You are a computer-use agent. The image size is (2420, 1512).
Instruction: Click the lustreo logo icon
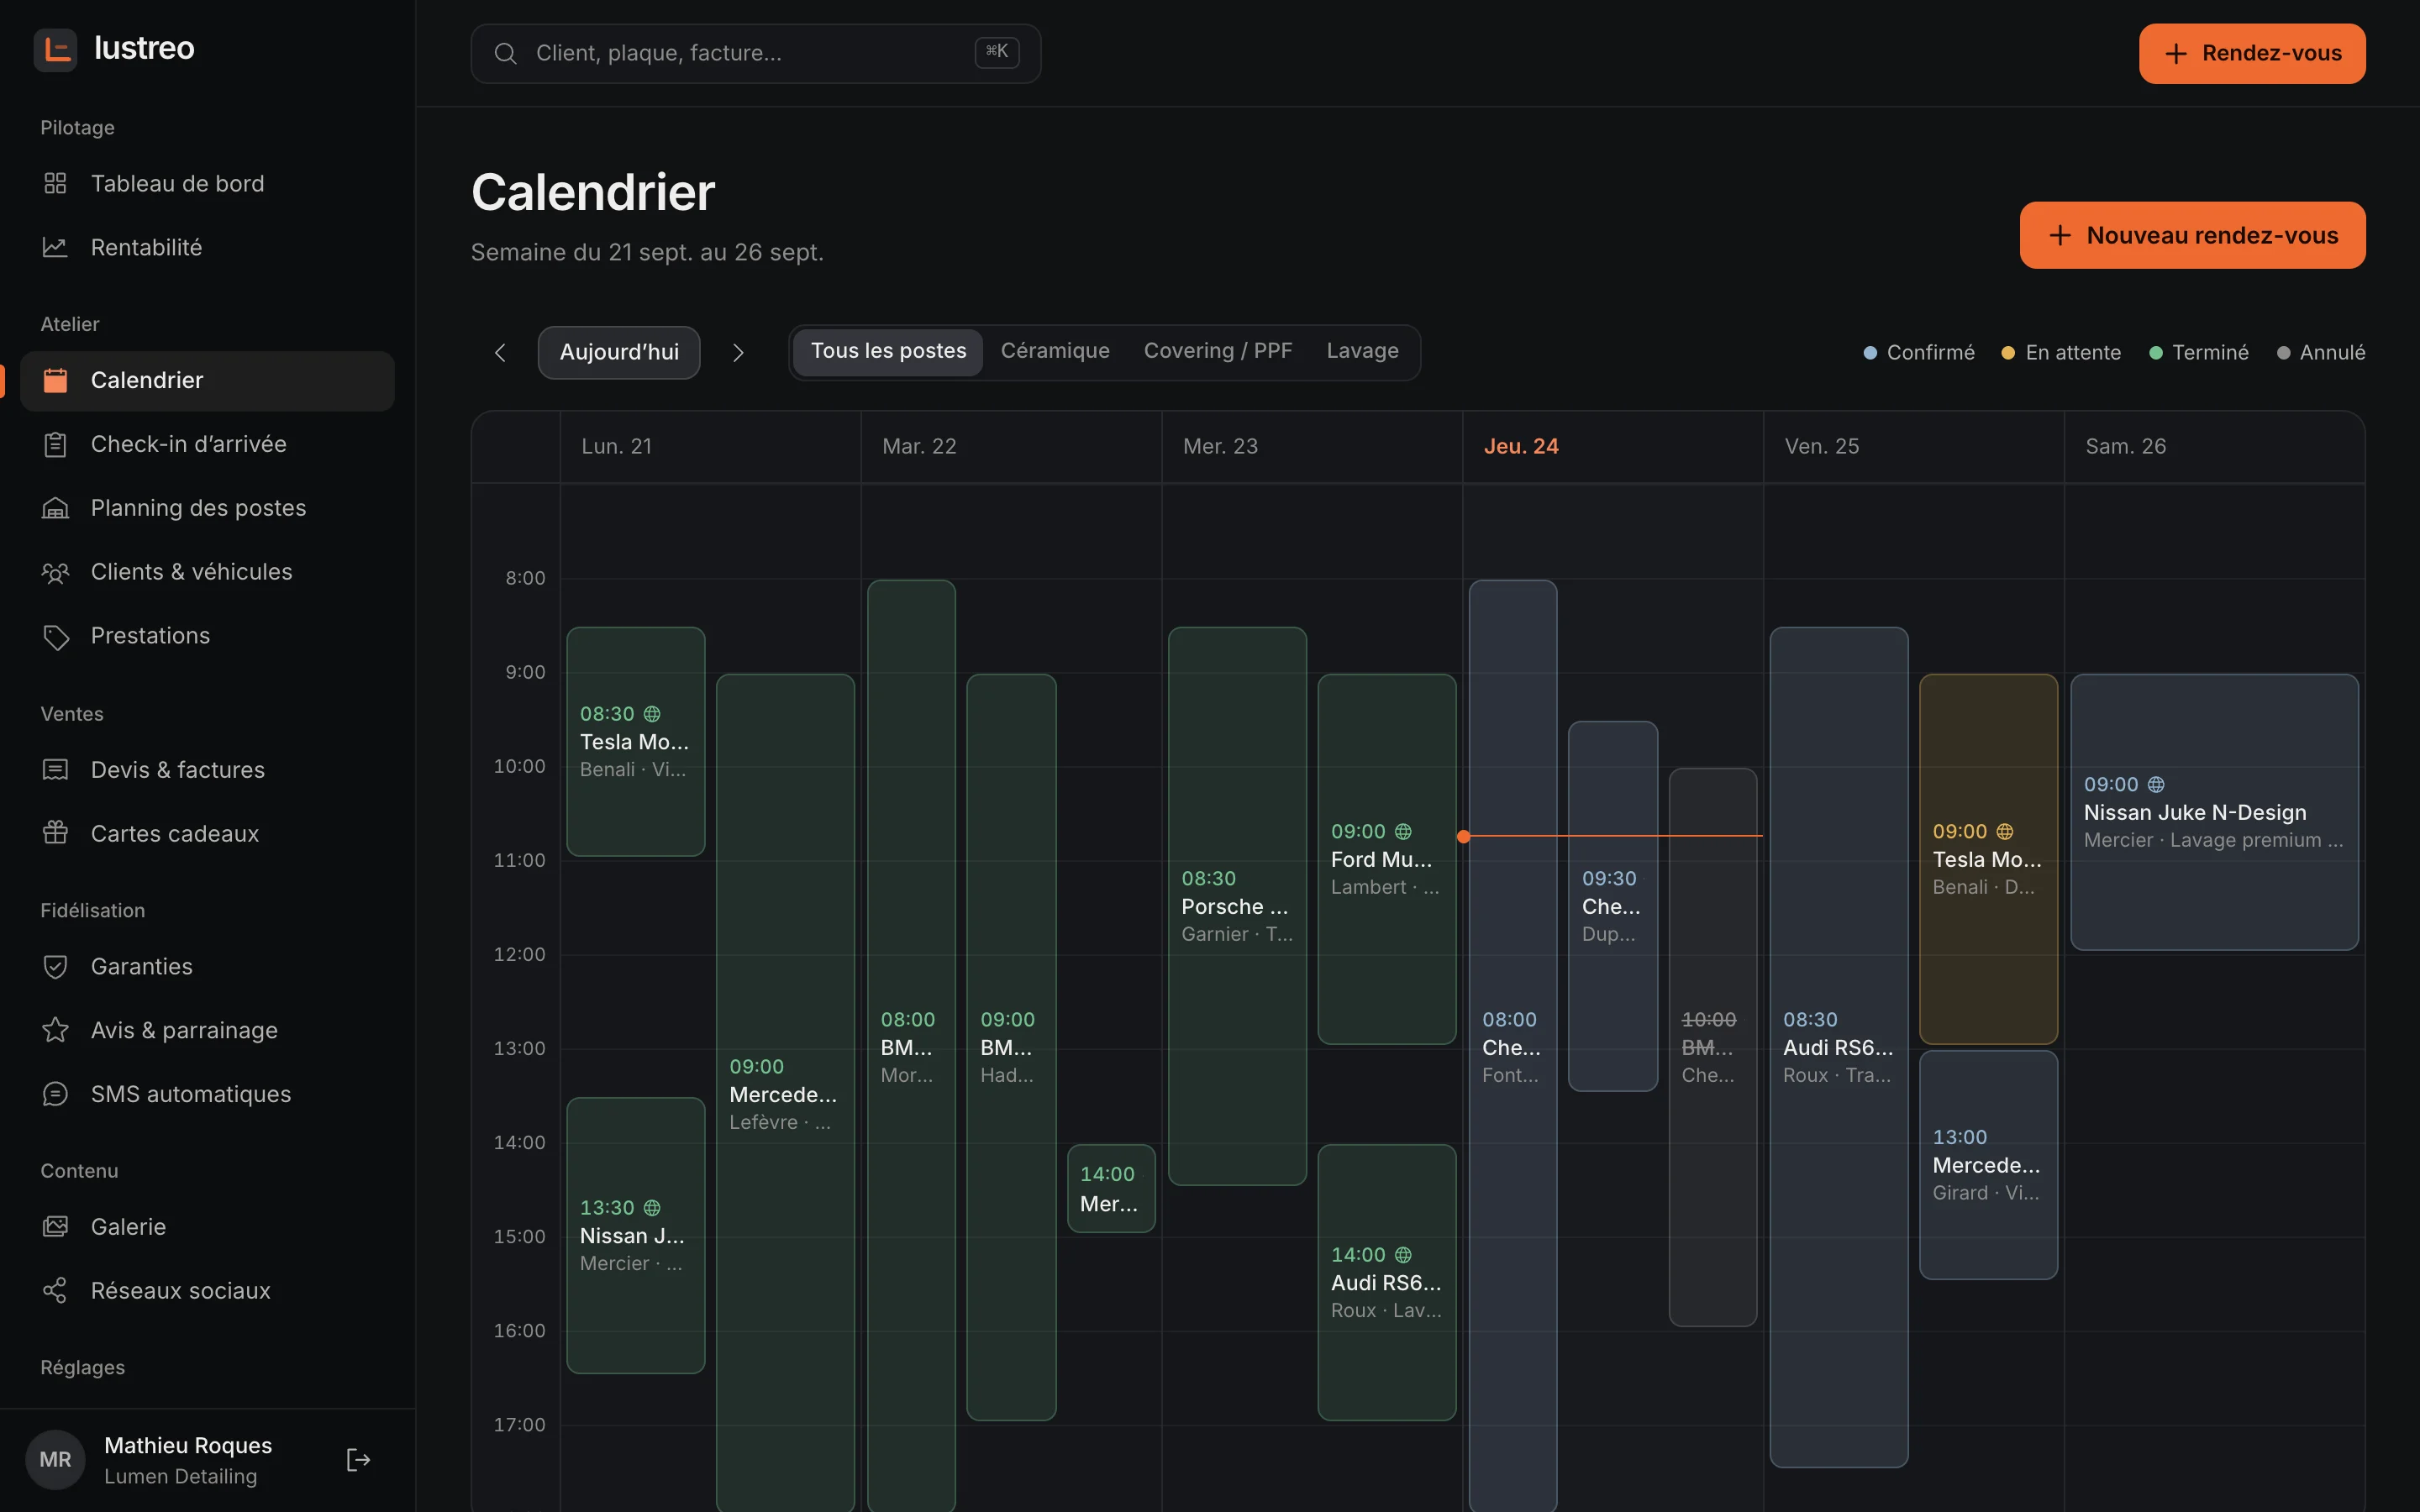(56, 49)
